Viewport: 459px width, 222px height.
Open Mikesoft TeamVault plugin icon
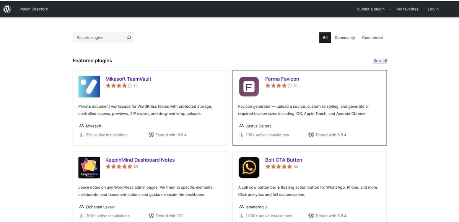[89, 86]
